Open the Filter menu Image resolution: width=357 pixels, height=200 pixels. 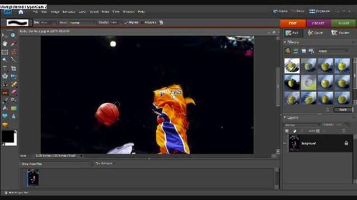tap(105, 12)
